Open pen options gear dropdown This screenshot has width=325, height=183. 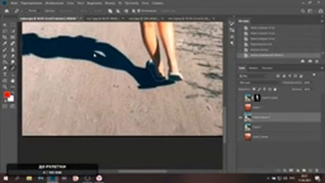134,11
